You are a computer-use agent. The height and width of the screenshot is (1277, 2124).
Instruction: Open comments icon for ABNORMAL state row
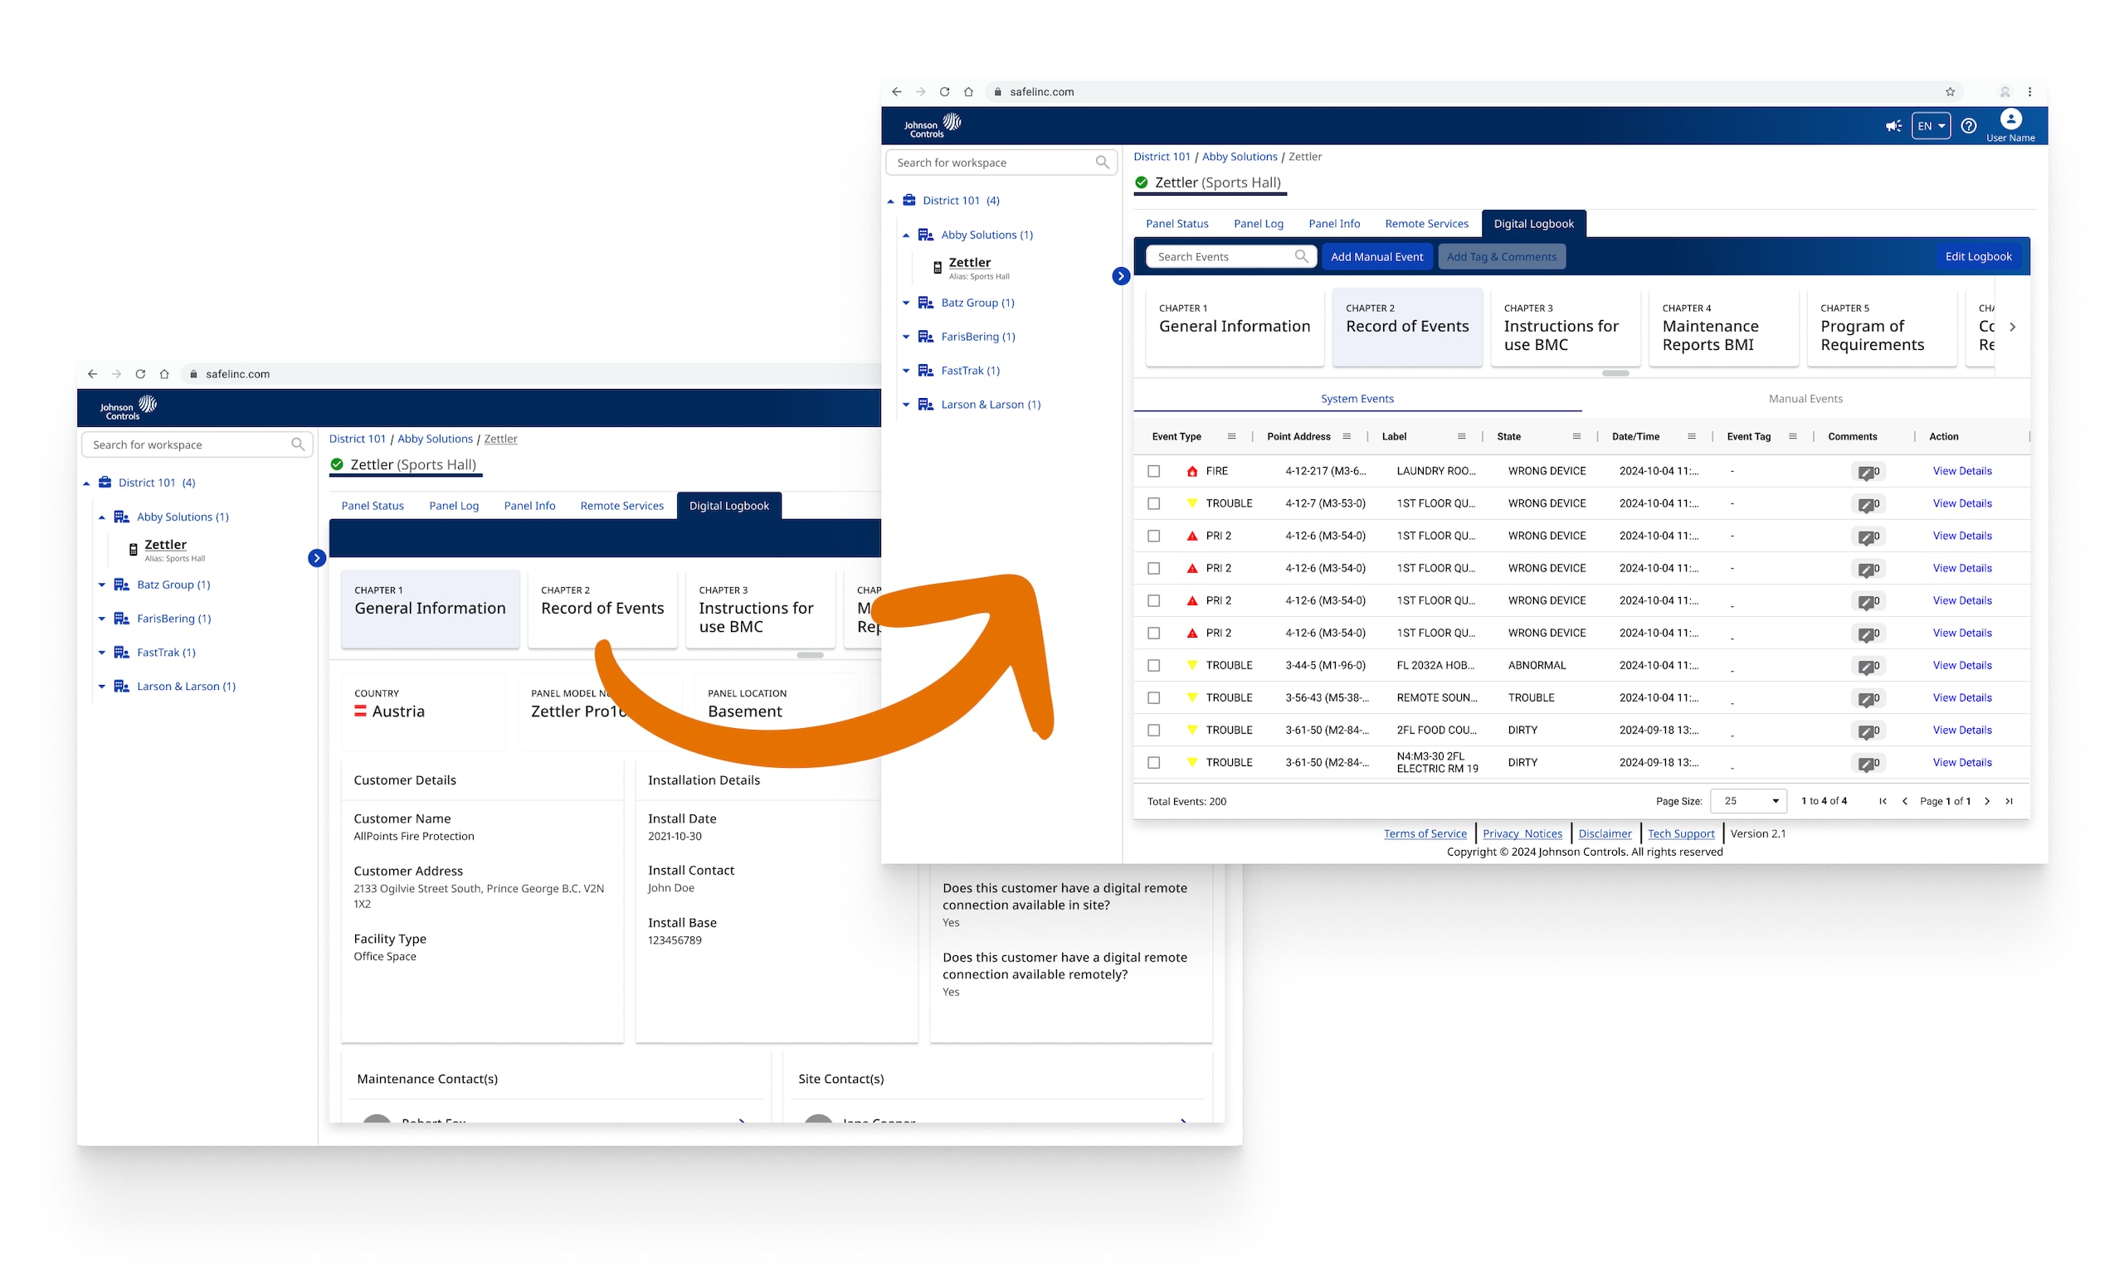[1866, 666]
